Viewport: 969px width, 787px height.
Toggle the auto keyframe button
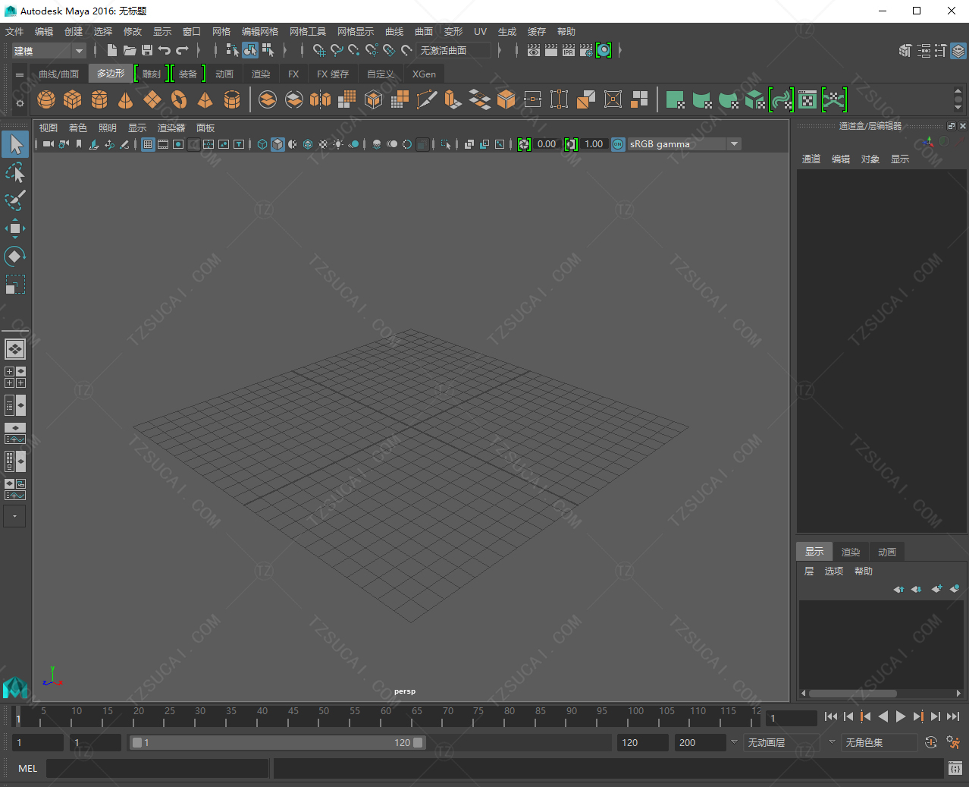tap(931, 742)
